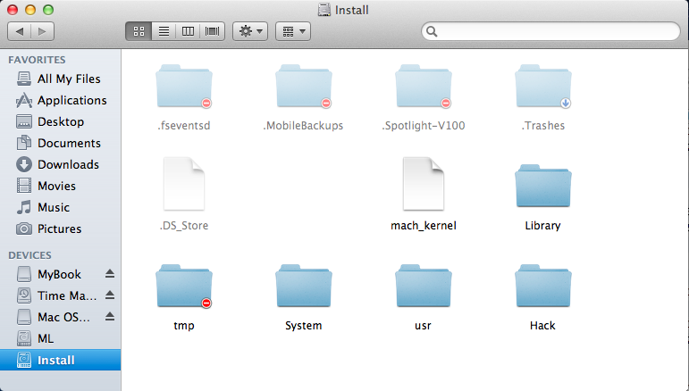Click the .Spotlight-V100 name label
689x391 pixels.
(424, 126)
